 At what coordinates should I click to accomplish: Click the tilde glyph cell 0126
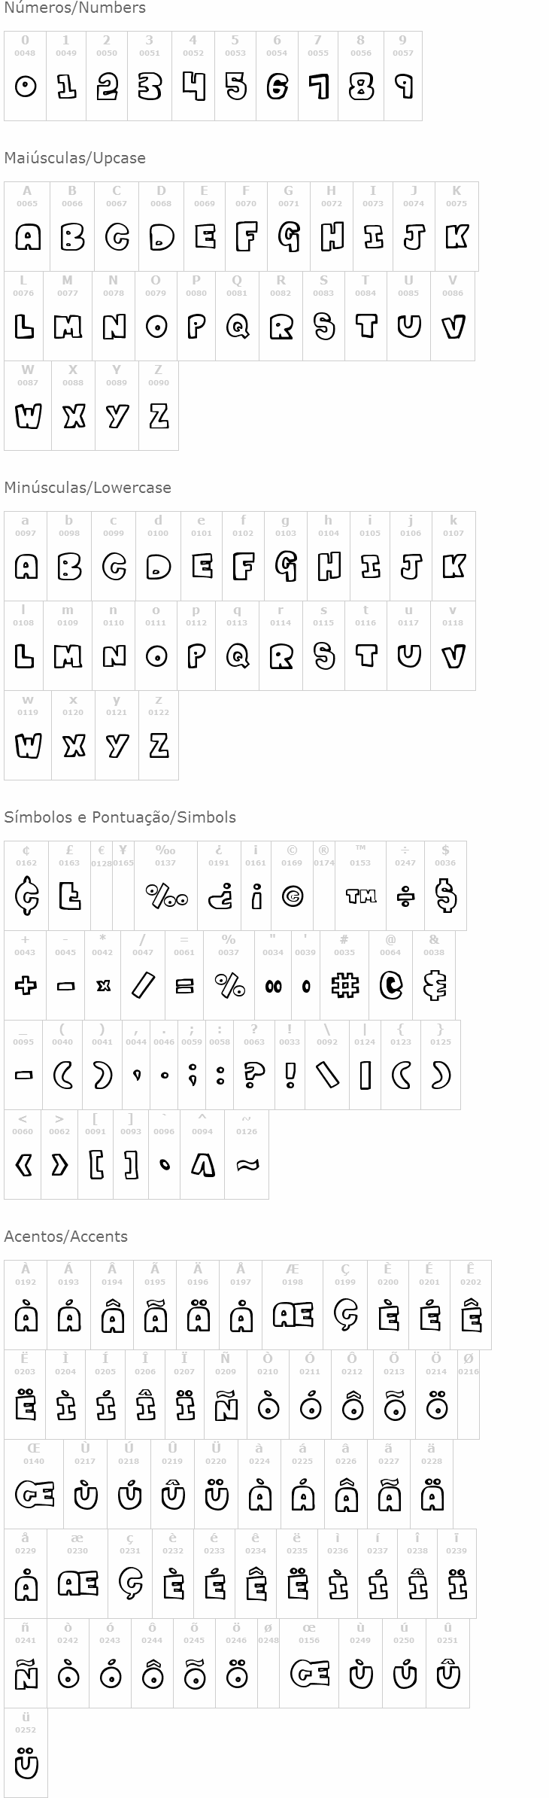point(247,1155)
